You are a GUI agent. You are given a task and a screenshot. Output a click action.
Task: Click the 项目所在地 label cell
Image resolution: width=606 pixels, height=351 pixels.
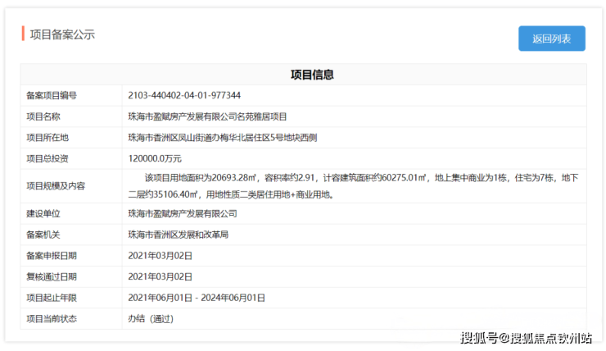[47, 137]
